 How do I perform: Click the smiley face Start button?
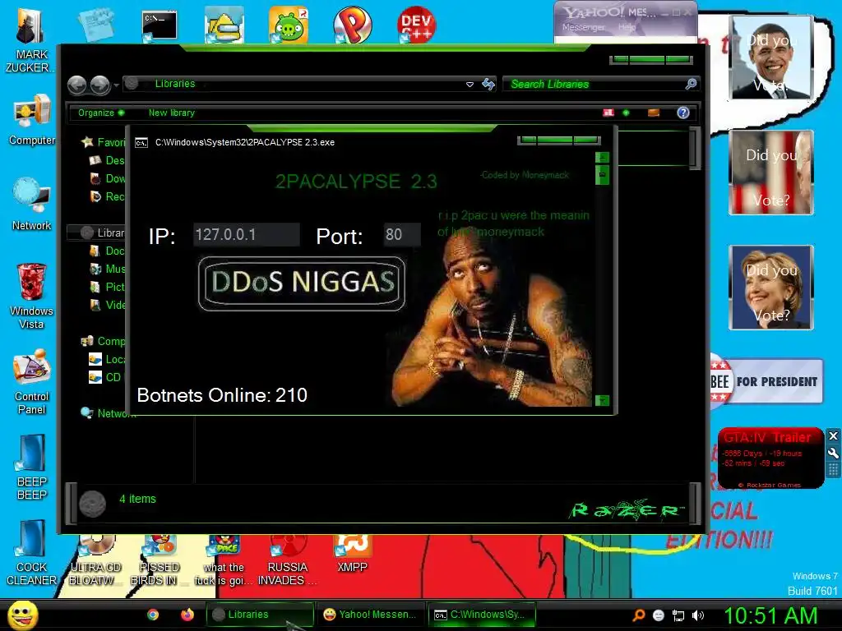pyautogui.click(x=22, y=615)
